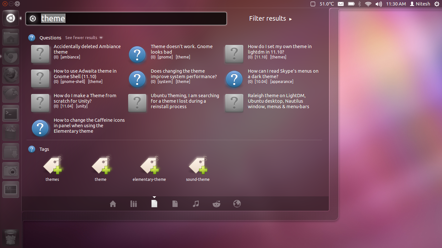This screenshot has height=248, width=442.
Task: Launch Chromium browser from the launcher
Action: 11,56
